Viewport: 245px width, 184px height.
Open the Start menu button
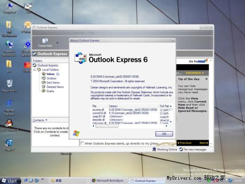pos(10,181)
